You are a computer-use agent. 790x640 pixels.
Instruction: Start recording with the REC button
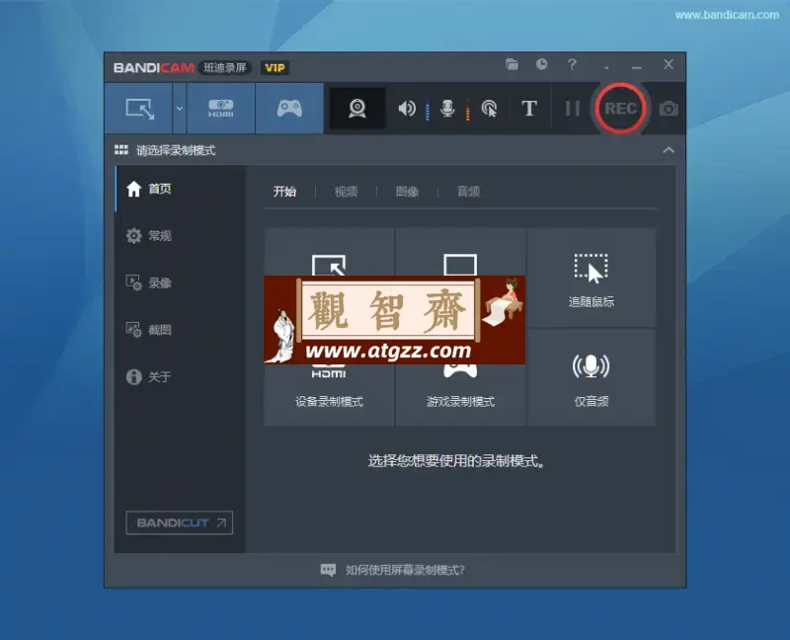click(620, 109)
